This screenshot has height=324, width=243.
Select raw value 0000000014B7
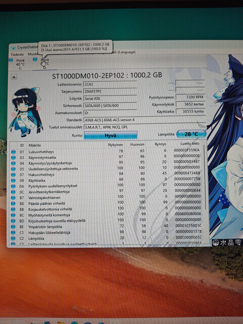click(x=187, y=161)
